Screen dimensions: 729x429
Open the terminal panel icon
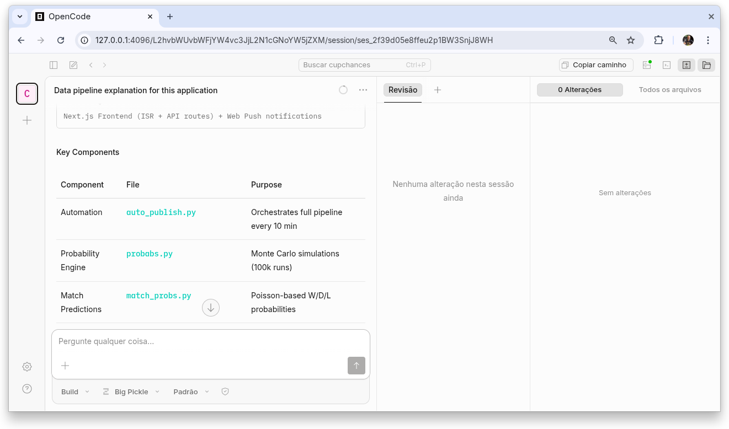pyautogui.click(x=667, y=65)
